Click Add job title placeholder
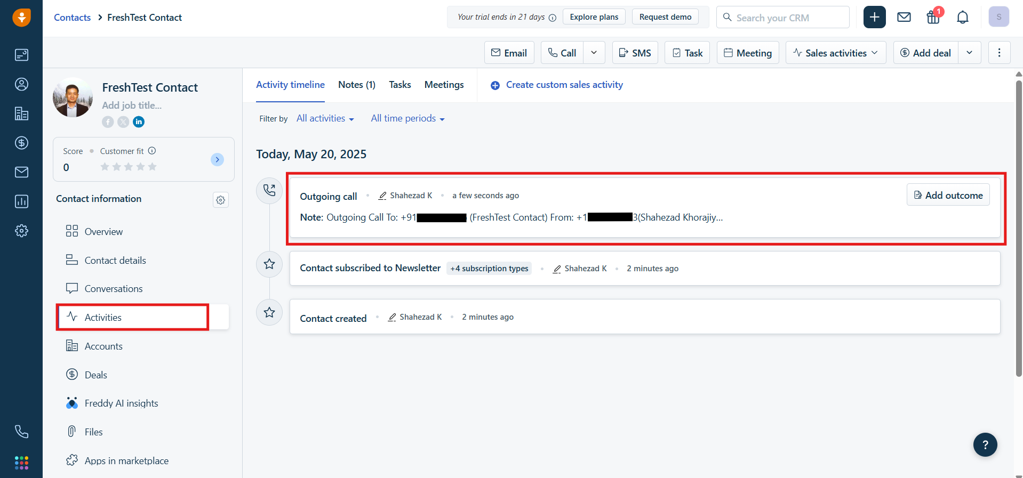This screenshot has width=1023, height=478. tap(132, 106)
